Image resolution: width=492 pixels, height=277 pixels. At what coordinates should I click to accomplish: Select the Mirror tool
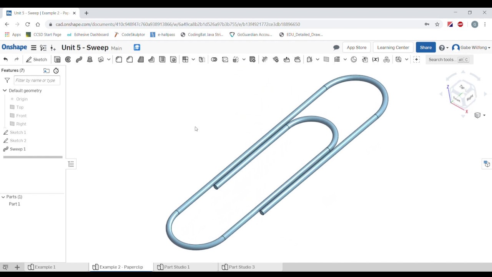pyautogui.click(x=202, y=59)
